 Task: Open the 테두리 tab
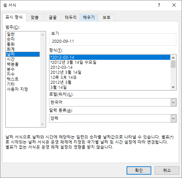point(70,18)
